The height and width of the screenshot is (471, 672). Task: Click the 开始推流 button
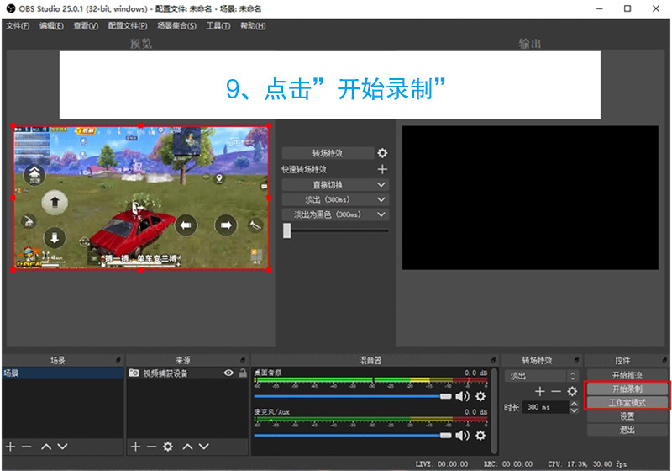(x=627, y=375)
